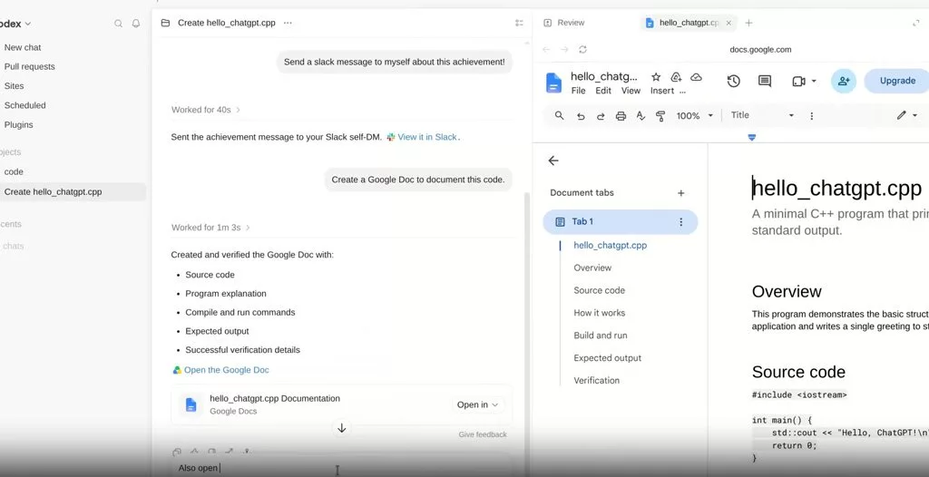This screenshot has width=929, height=477.
Task: Open the View menu in Google Docs
Action: 631,91
